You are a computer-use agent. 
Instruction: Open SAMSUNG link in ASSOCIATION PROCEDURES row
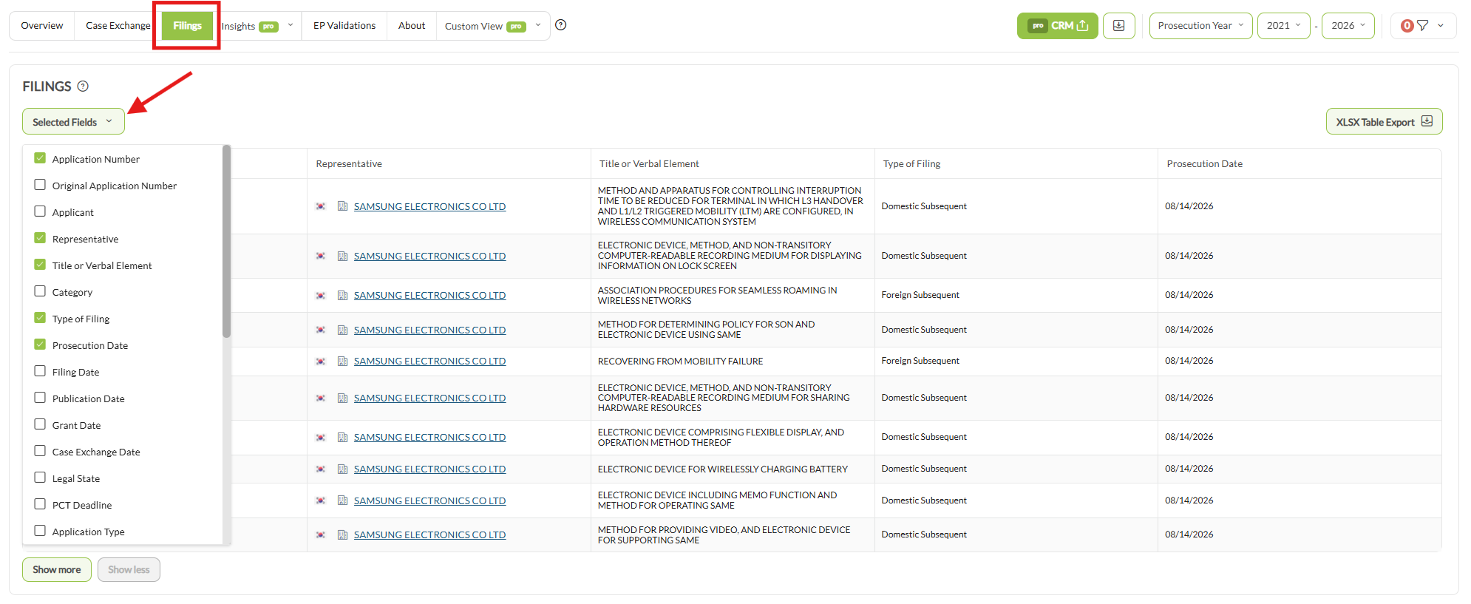(x=429, y=296)
